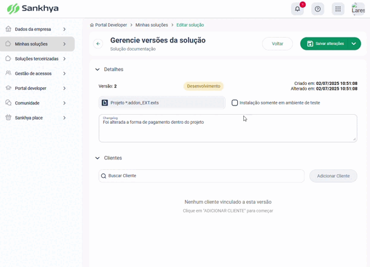Go to Portal Developer breadcrumb link

click(x=111, y=25)
